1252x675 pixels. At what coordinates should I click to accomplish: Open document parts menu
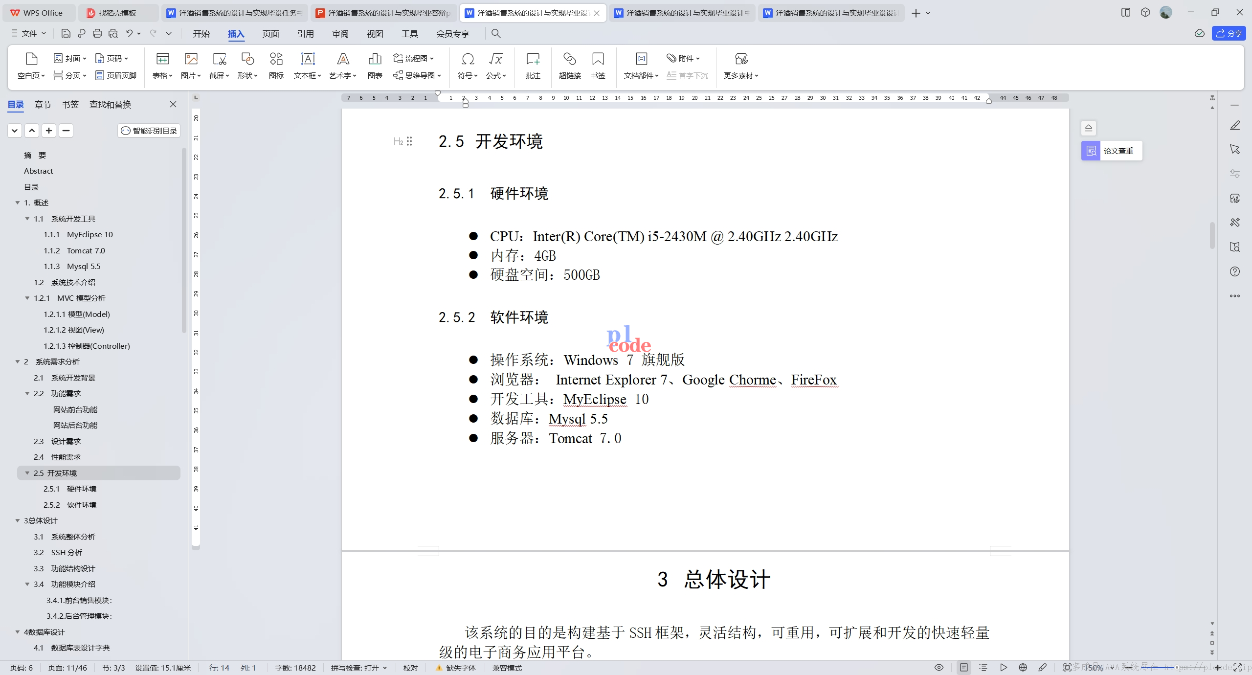pos(641,66)
